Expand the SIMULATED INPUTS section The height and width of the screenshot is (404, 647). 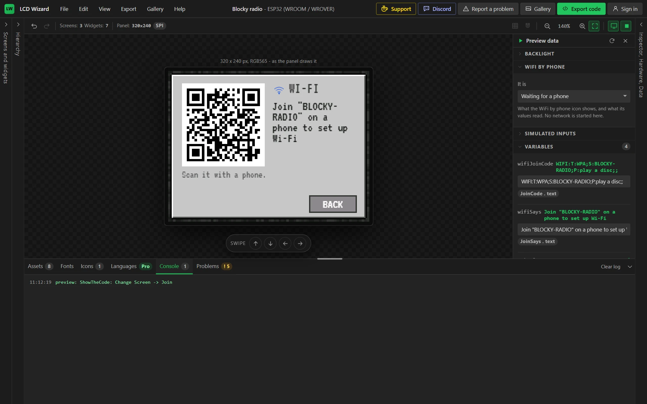click(x=574, y=134)
